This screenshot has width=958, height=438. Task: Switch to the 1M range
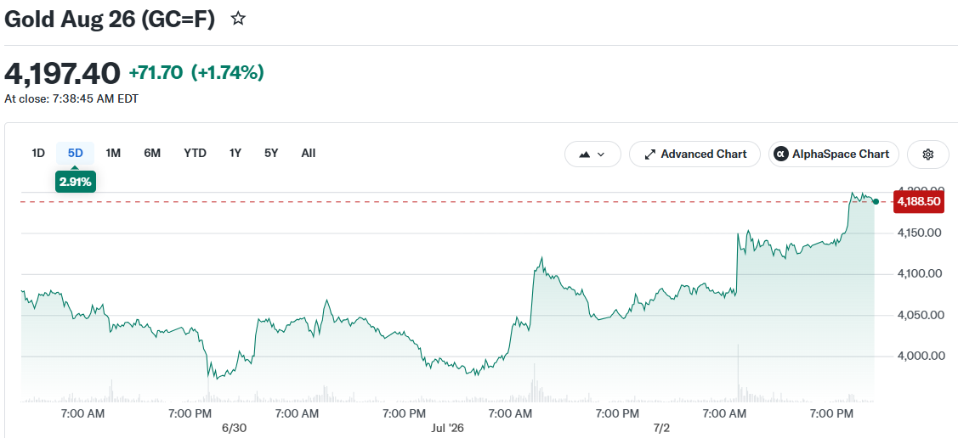(113, 153)
